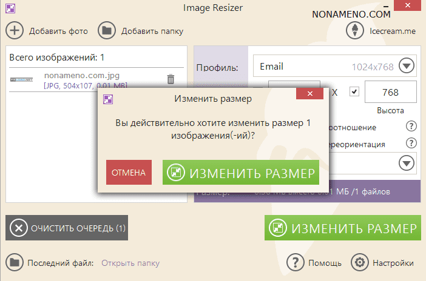Expand the lower dropdown above the size bar
Image resolution: width=426 pixels, height=281 pixels.
click(405, 162)
